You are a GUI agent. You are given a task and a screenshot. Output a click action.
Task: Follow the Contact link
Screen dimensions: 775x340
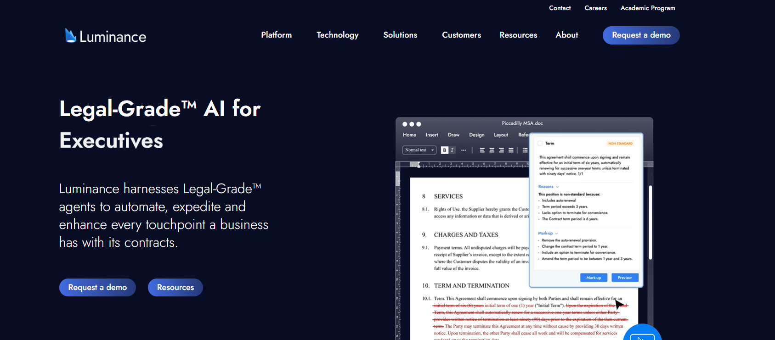(560, 8)
